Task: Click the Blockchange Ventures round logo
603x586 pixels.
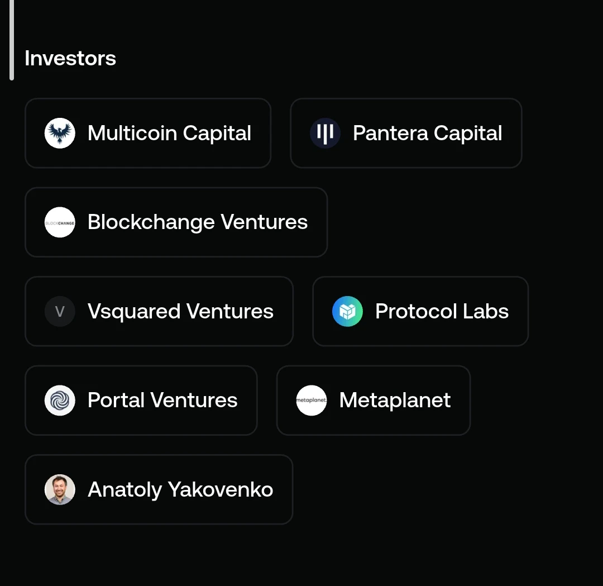Action: 60,222
